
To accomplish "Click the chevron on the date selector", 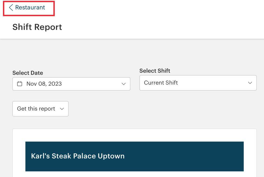I will 124,84.
